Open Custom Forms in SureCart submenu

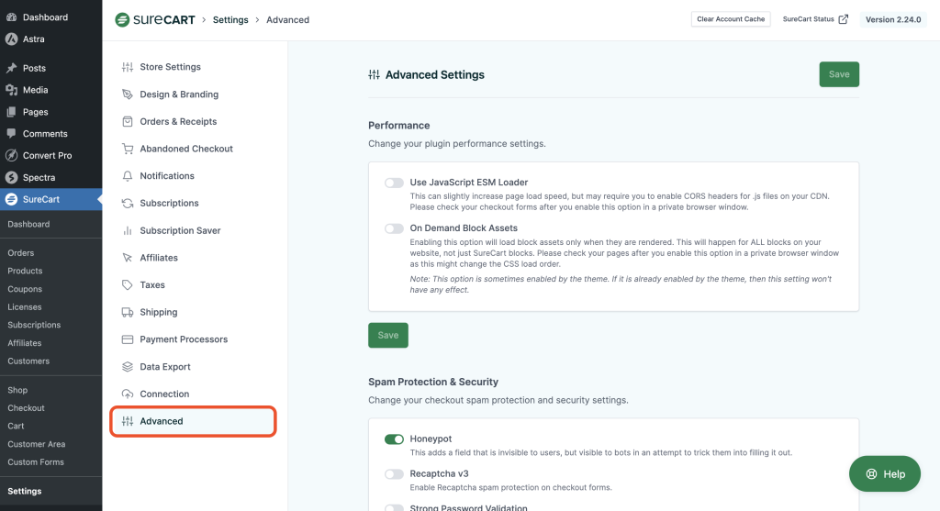point(36,461)
